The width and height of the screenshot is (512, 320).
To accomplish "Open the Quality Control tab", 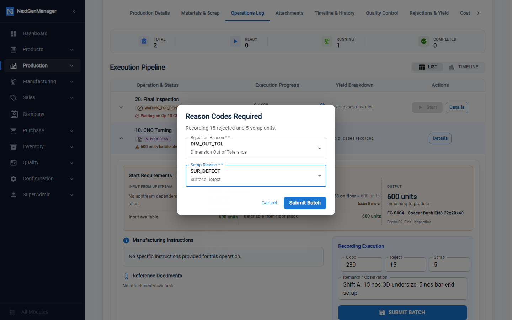I will click(x=382, y=13).
